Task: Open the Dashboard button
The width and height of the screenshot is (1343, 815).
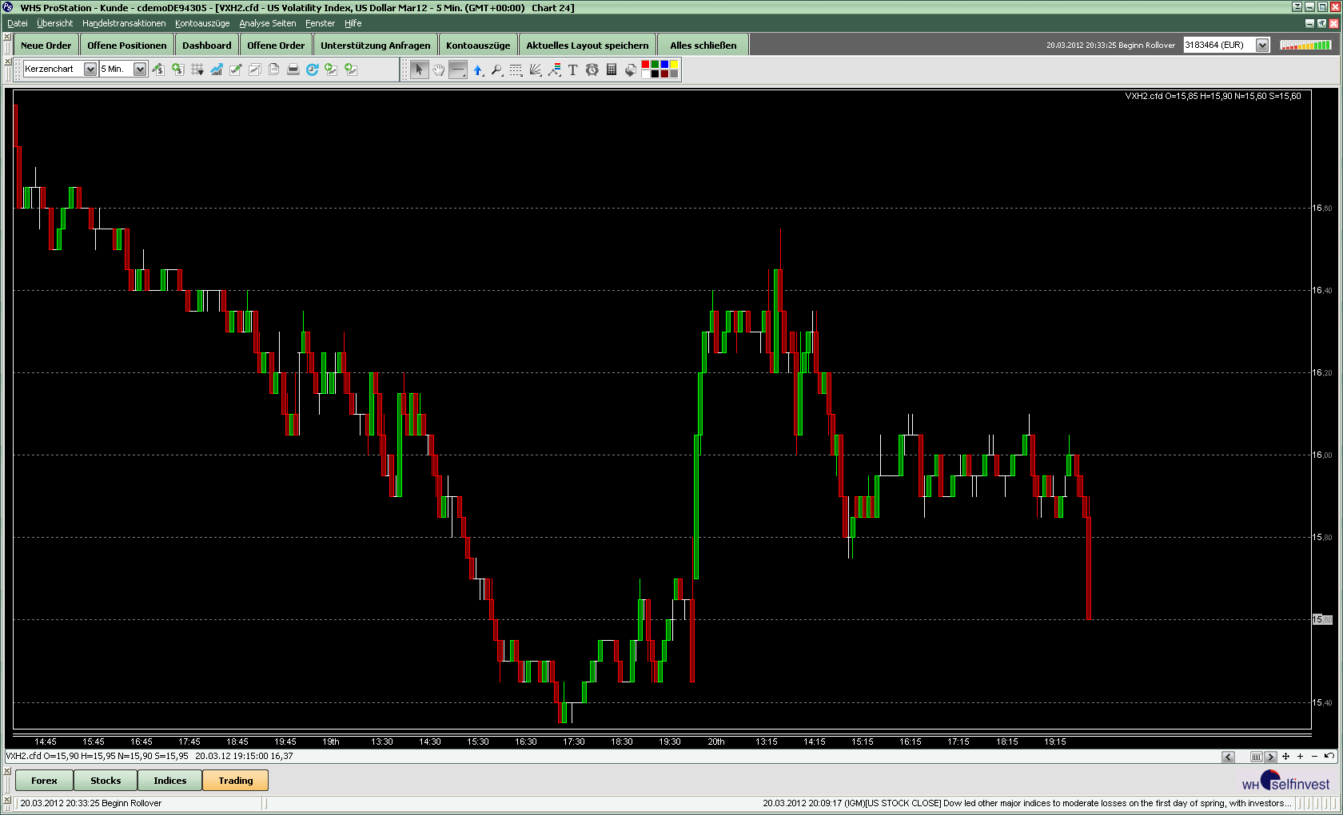Action: pos(207,45)
